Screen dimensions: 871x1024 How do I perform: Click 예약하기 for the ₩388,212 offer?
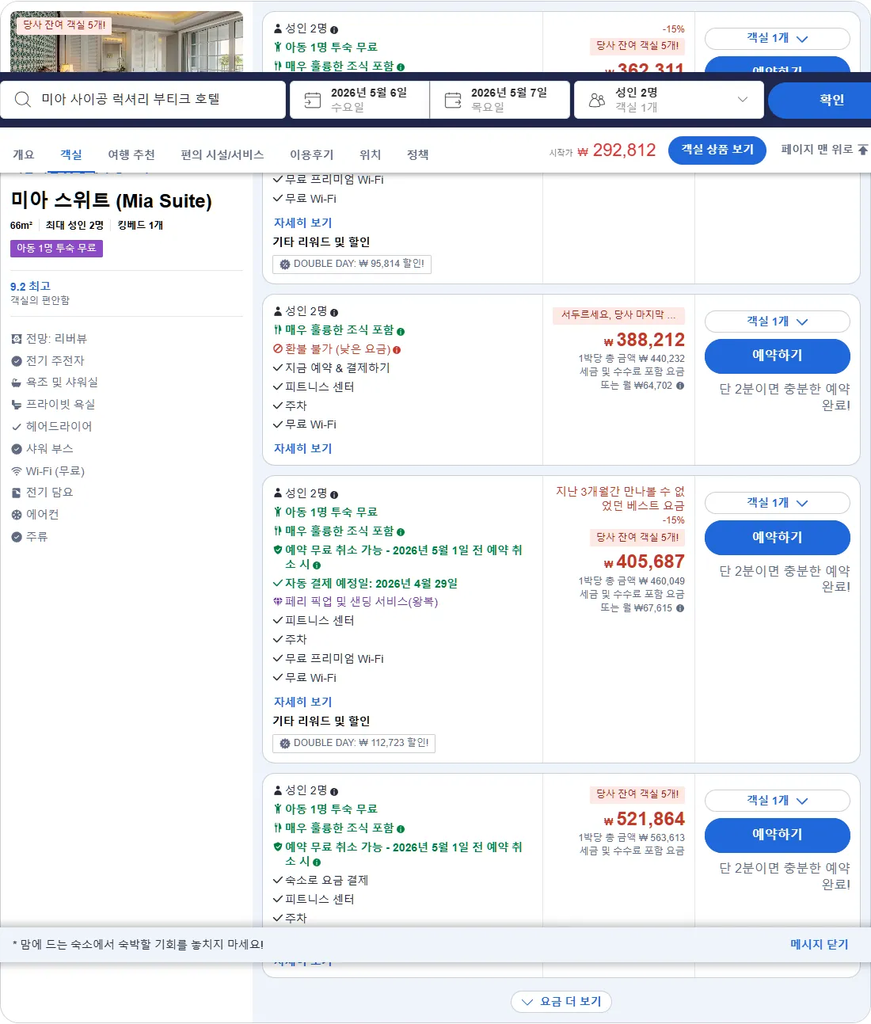point(777,356)
